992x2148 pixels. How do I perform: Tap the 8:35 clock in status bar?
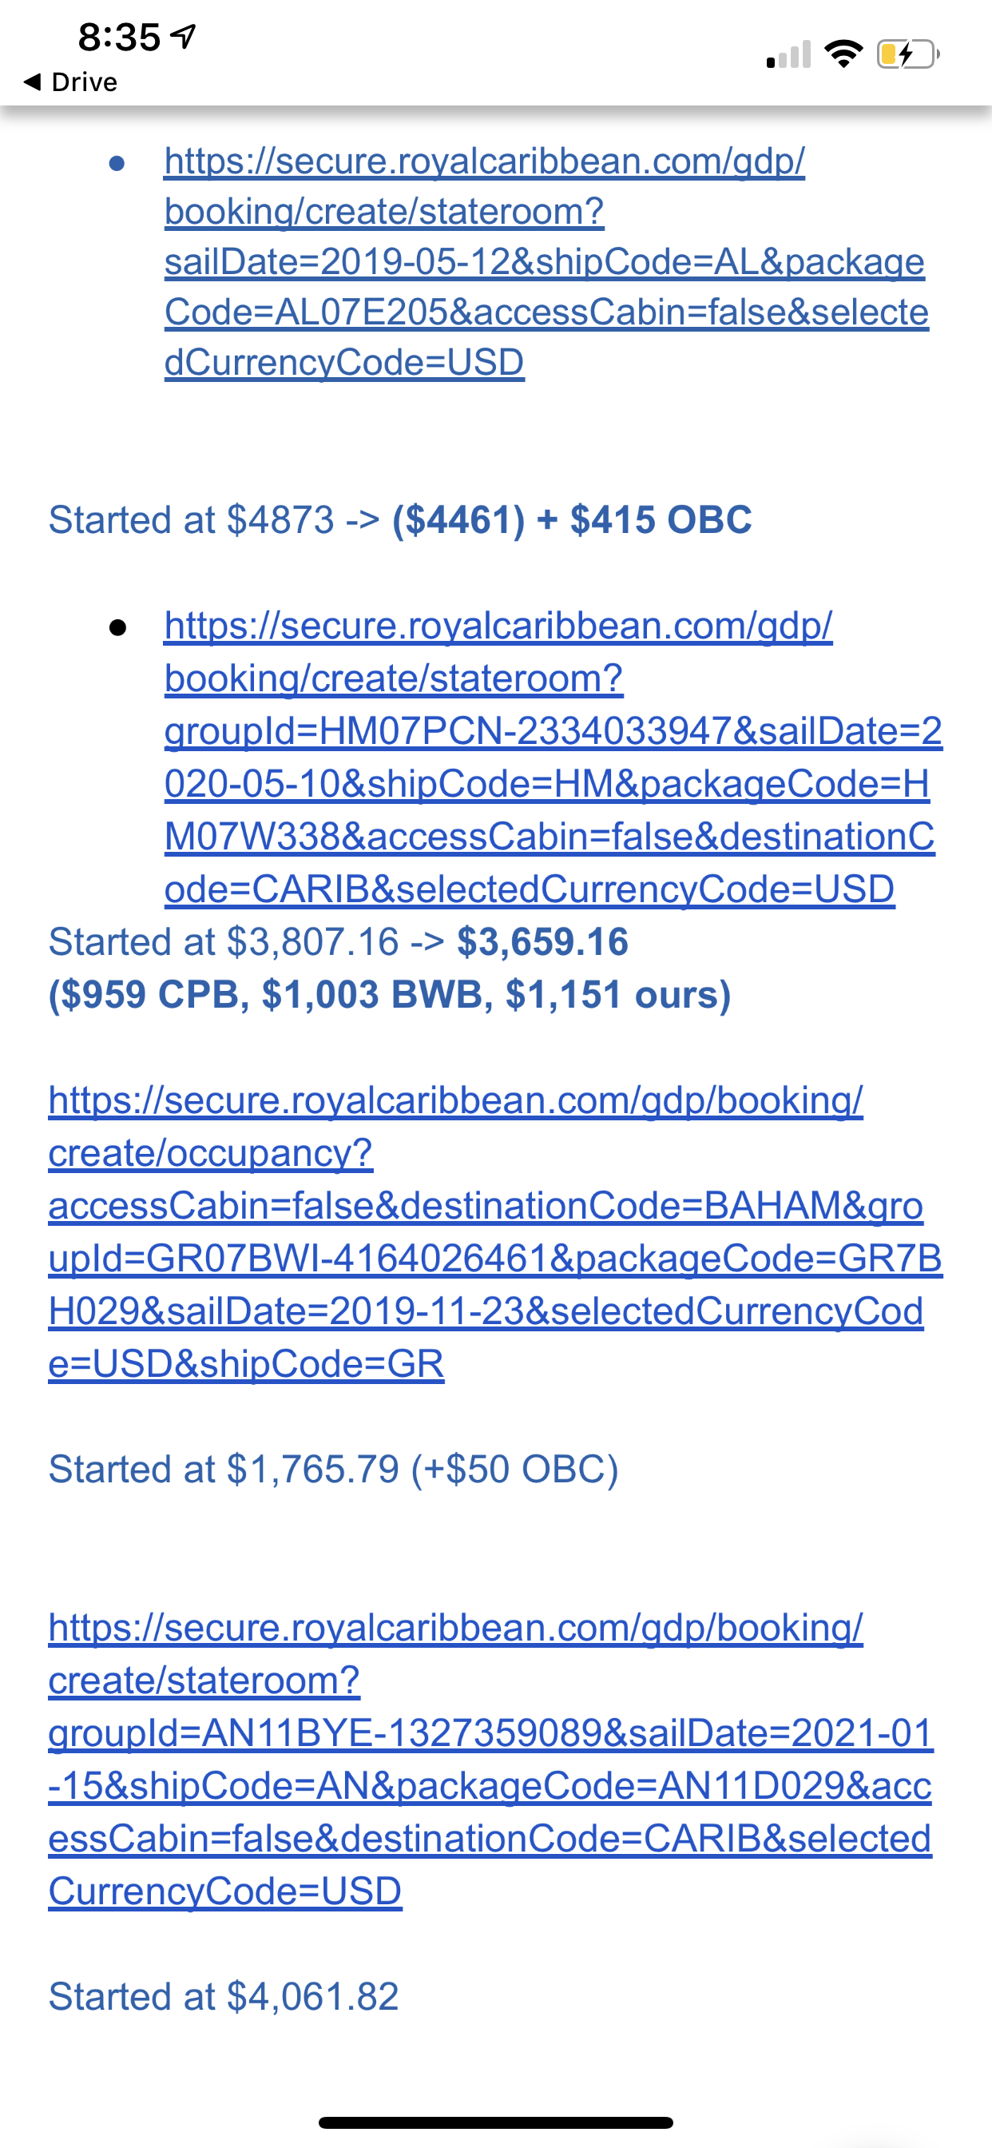118,37
